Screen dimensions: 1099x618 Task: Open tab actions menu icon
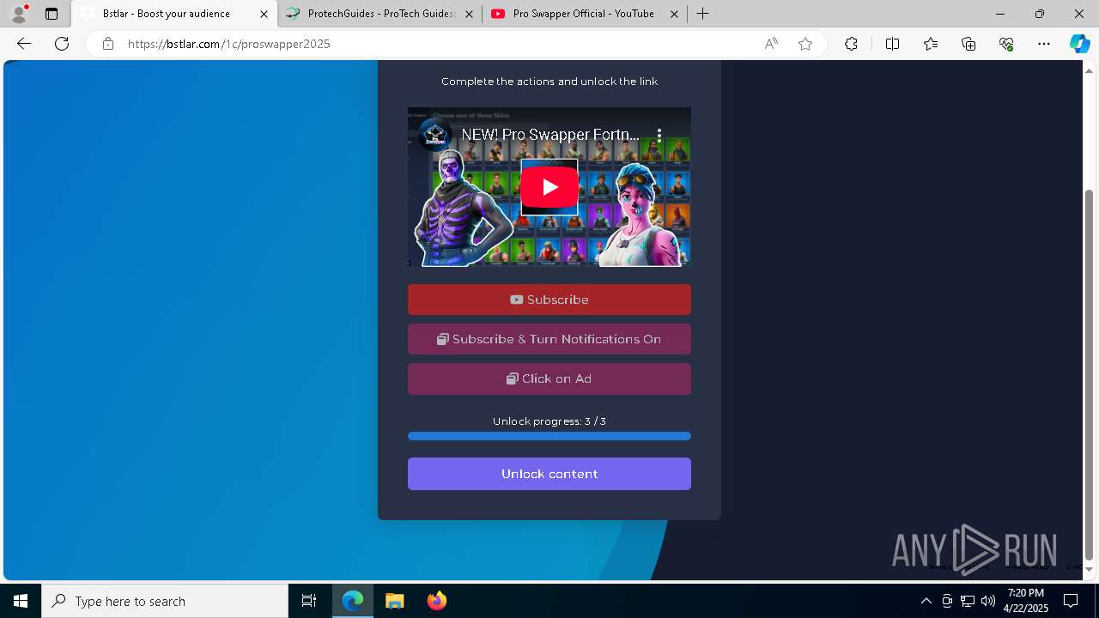pos(52,14)
